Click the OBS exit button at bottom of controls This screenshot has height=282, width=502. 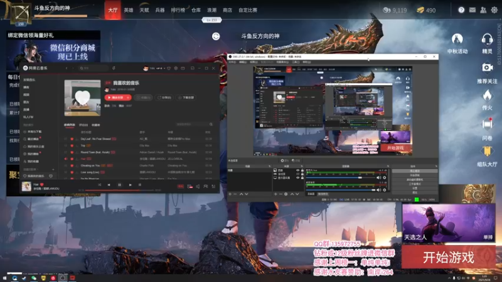coord(415,192)
